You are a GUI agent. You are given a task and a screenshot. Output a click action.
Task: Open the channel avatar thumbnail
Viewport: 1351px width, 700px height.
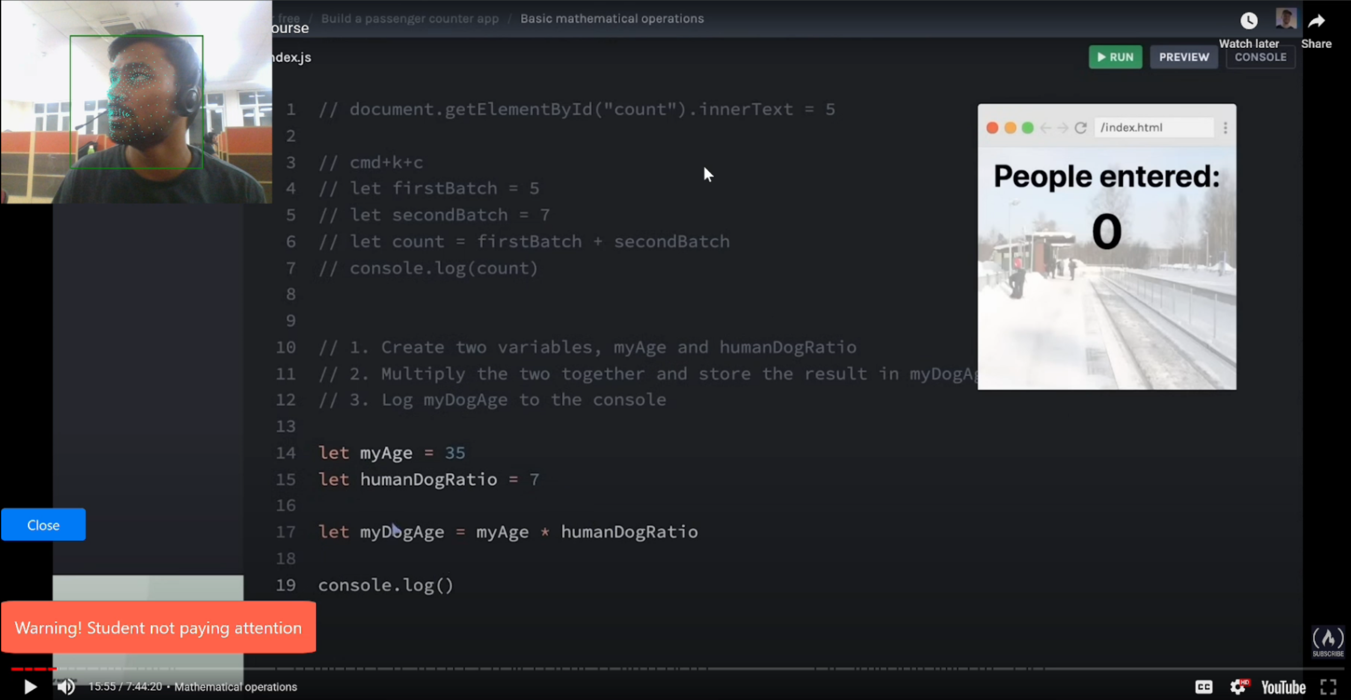coord(1286,19)
